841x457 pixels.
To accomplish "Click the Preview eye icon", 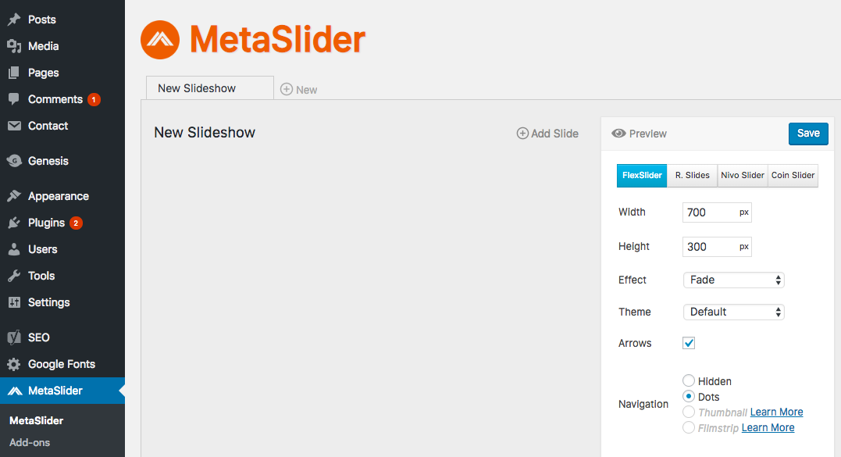I will coord(619,134).
